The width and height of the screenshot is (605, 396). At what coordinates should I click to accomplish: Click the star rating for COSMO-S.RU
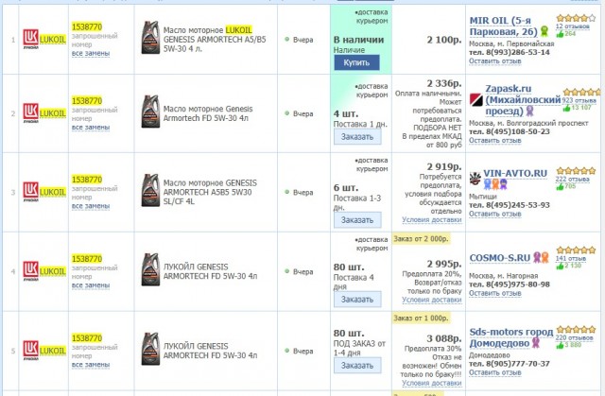coord(576,250)
